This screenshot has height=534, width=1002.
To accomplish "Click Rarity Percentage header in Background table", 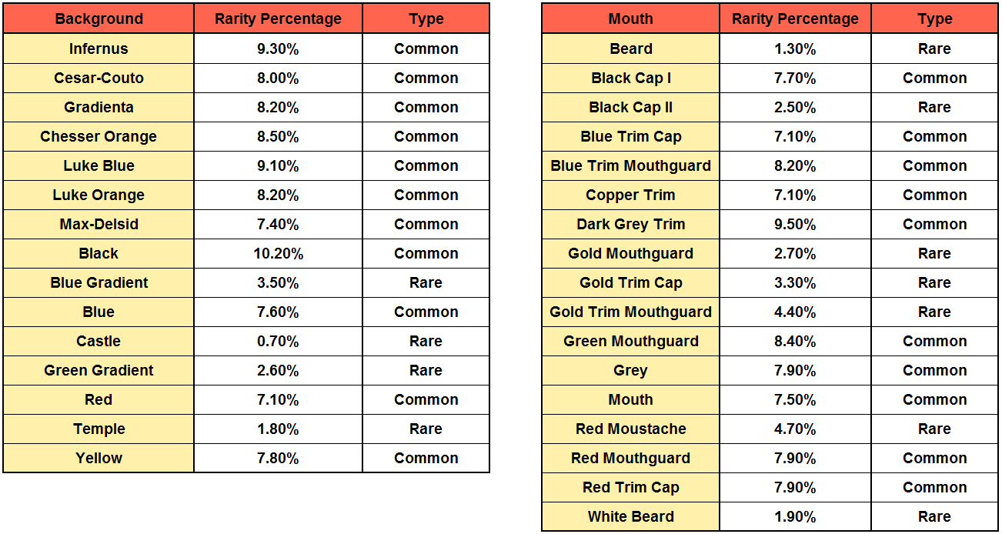I will [x=278, y=19].
